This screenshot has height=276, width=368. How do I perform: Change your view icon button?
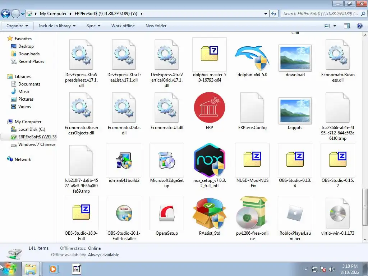click(x=327, y=26)
